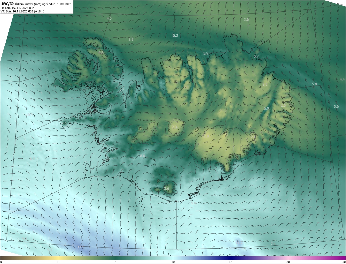
Task: Click the '1' label on the color scale
Action: [x=58, y=262]
